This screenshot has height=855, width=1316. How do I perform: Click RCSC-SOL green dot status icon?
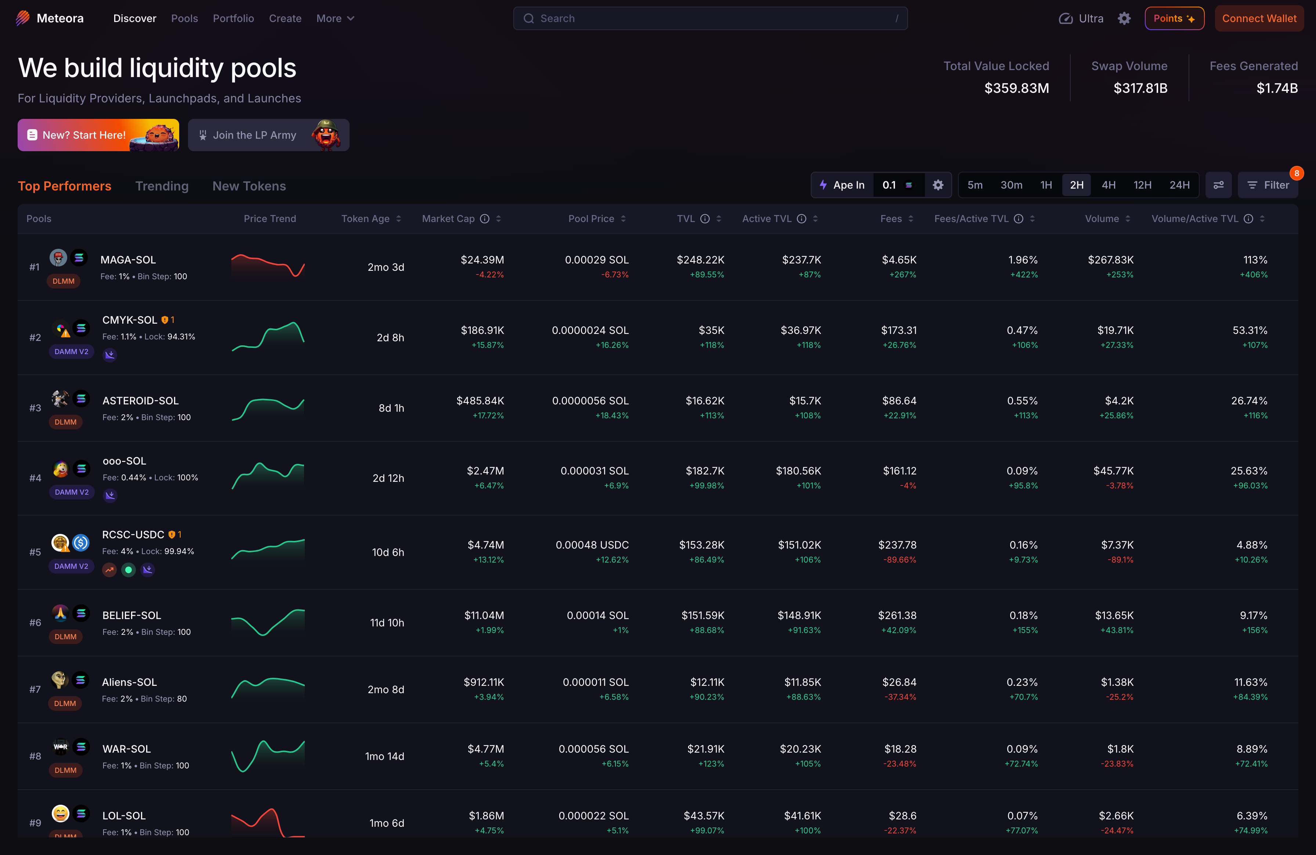pos(128,570)
